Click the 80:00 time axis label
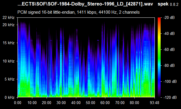181x109 pixels. point(134,103)
